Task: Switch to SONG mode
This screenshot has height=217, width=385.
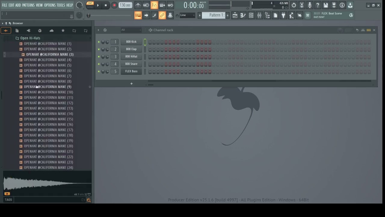Action: pos(90,7)
